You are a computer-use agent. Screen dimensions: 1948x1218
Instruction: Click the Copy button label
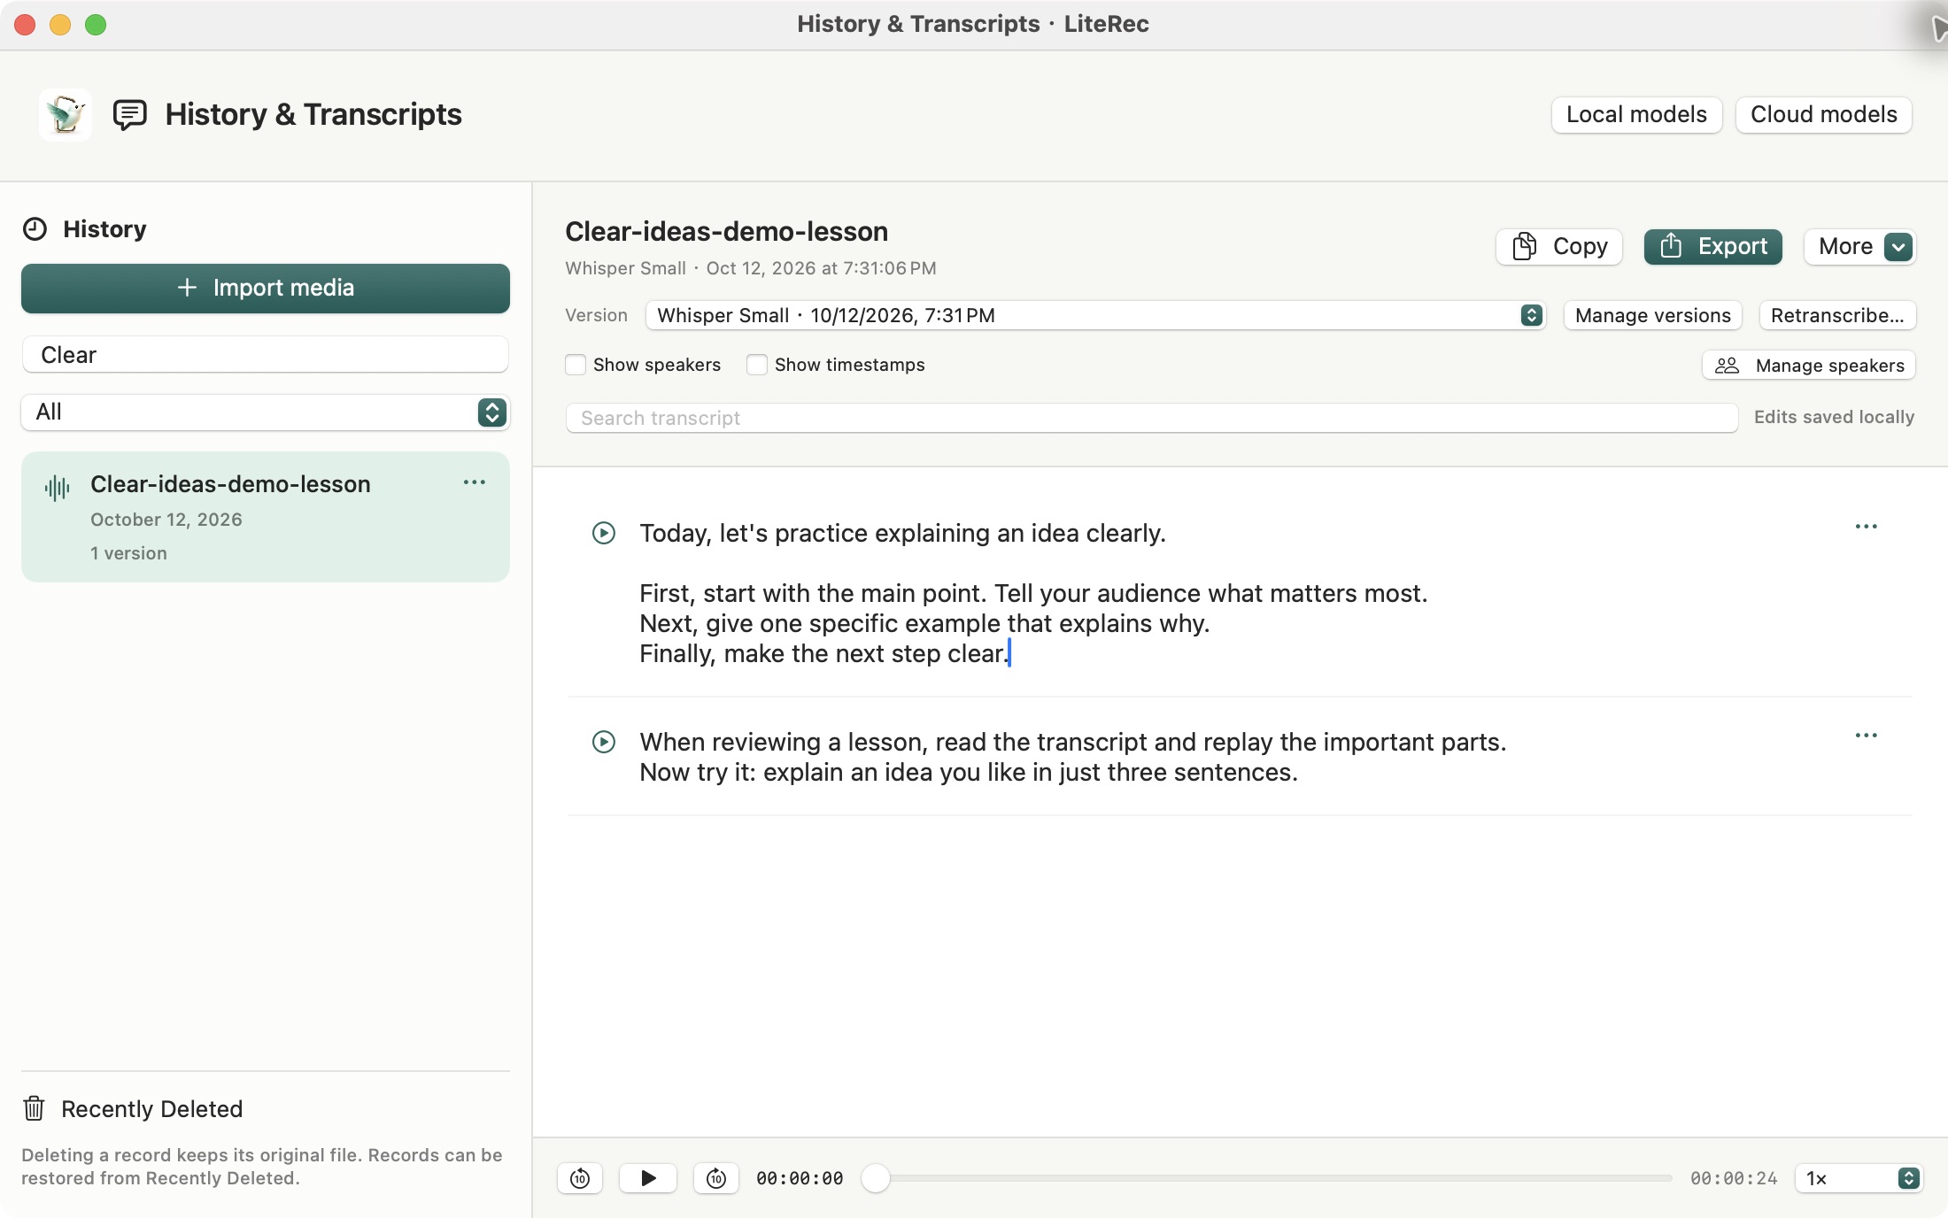pos(1580,247)
